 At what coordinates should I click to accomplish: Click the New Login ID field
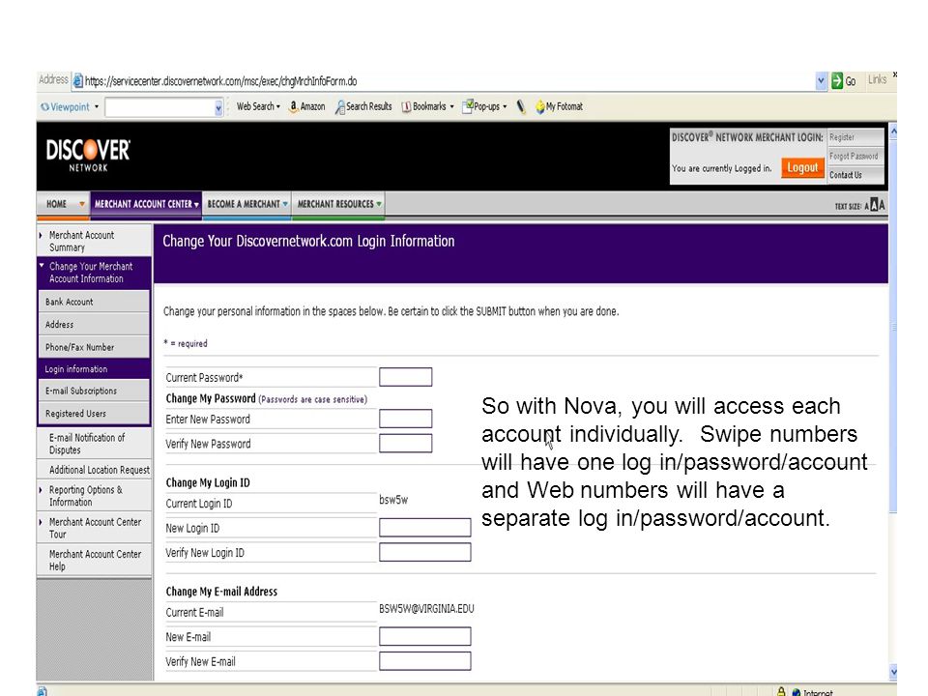(425, 528)
